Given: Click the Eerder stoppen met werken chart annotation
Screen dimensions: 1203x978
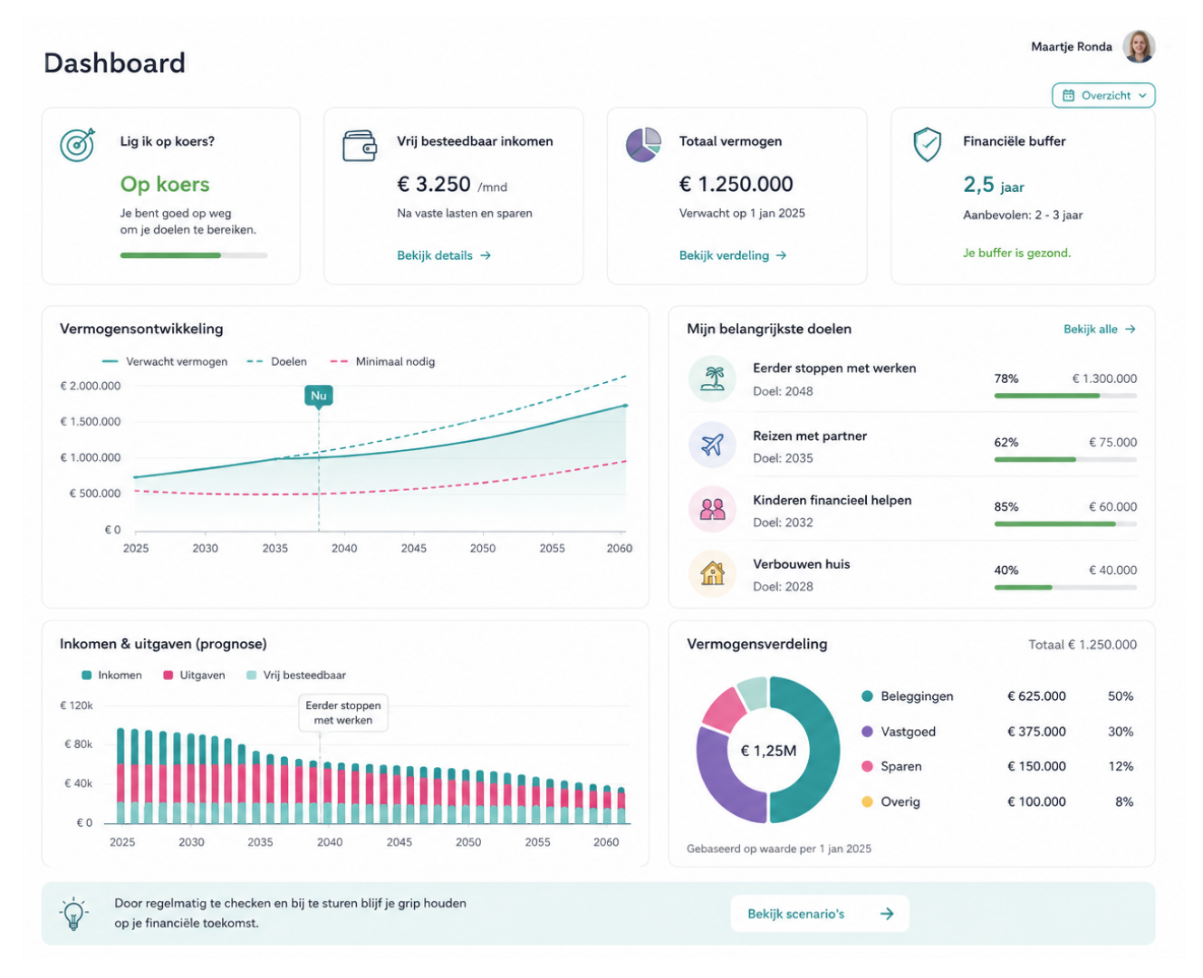Looking at the screenshot, I should (342, 713).
